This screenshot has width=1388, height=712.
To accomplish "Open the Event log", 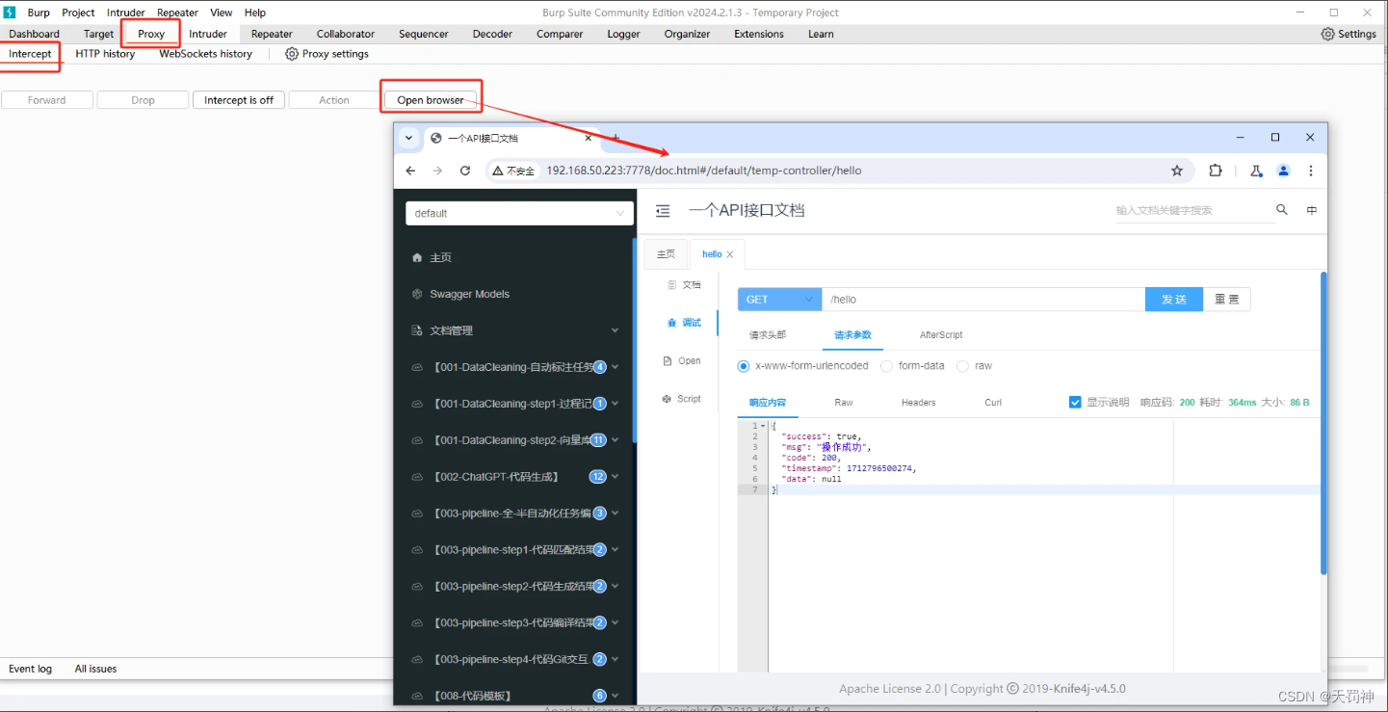I will (30, 669).
